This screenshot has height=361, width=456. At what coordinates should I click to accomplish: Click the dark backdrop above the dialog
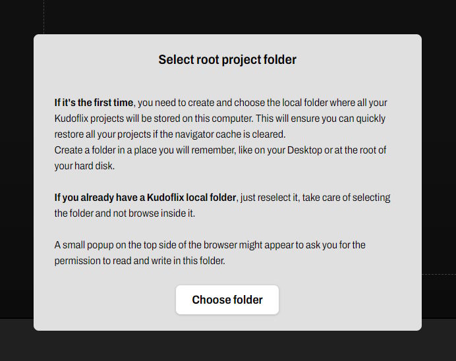pos(227,16)
